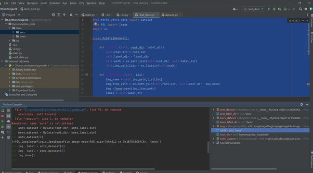Click the override gutter icon at line 13
The width and height of the screenshot is (313, 173).
(x=87, y=75)
